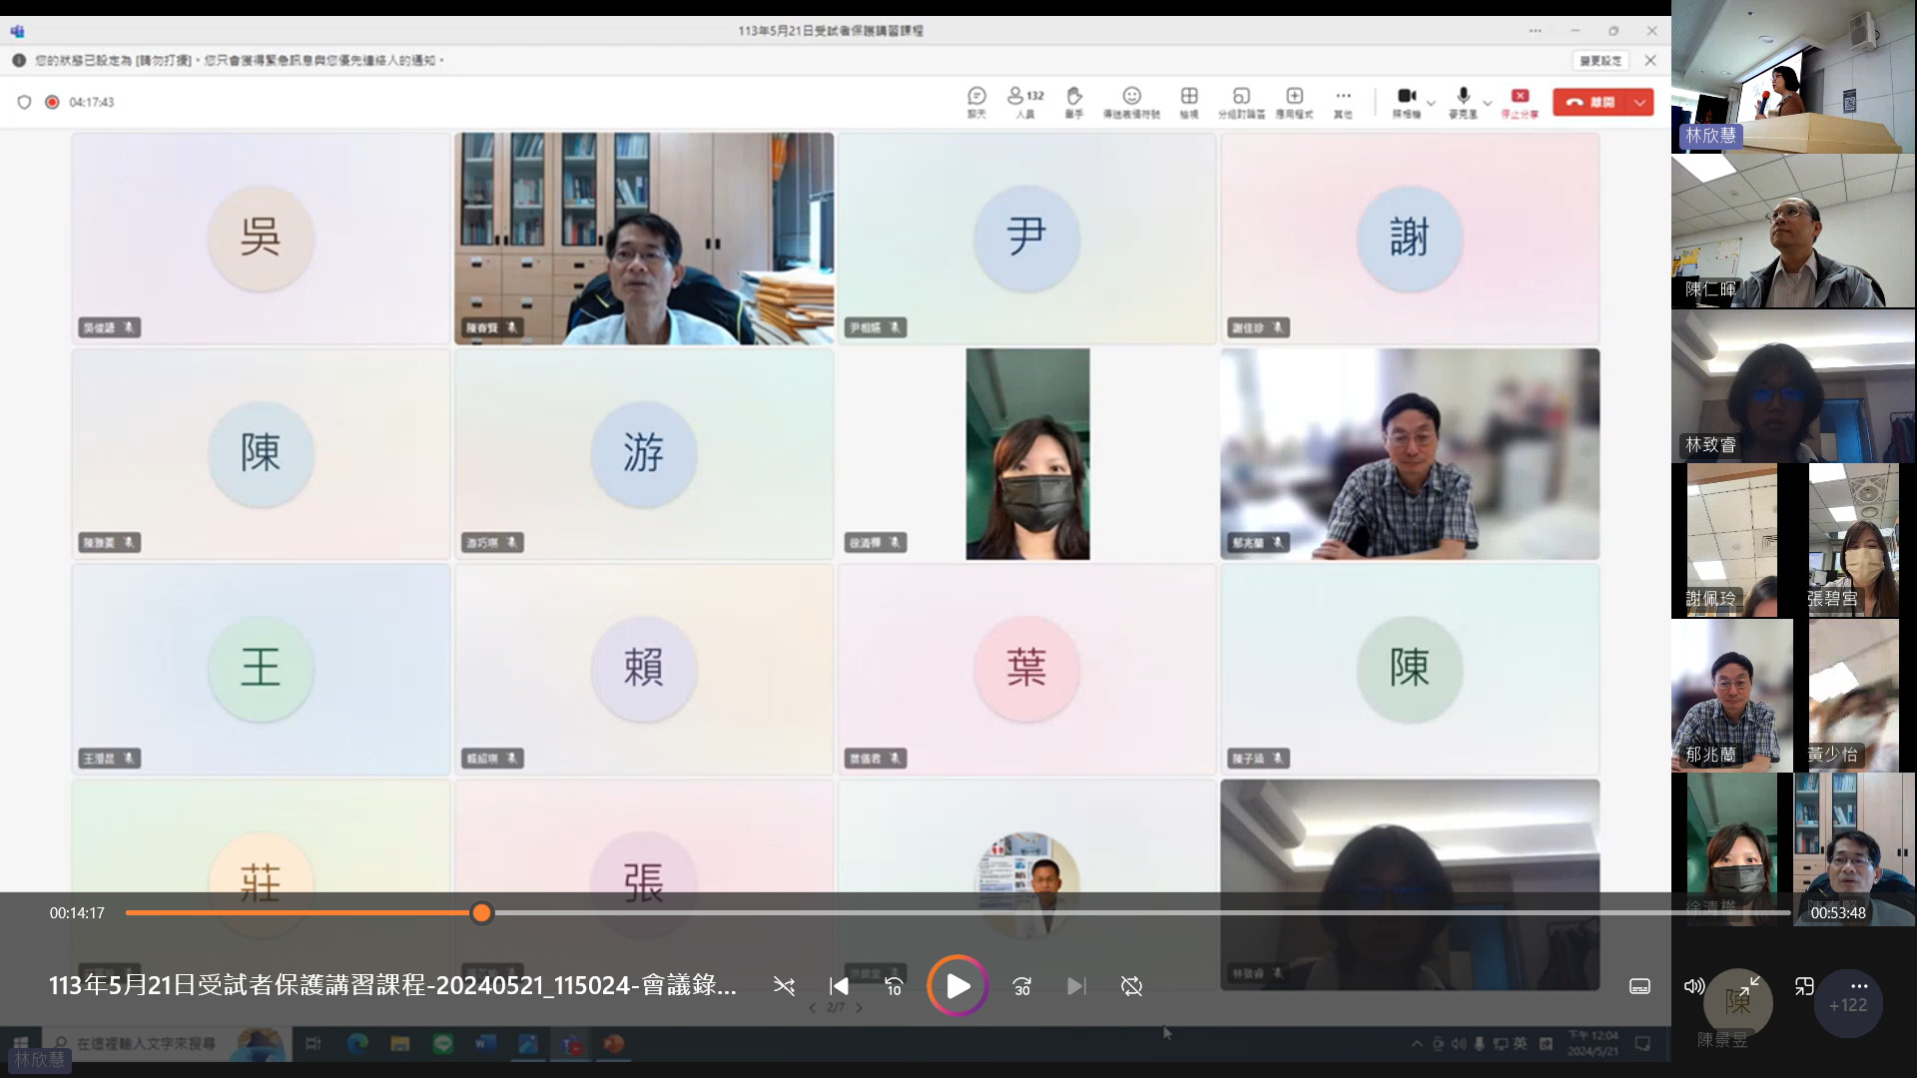The width and height of the screenshot is (1917, 1078).
Task: Click the shield security icon
Action: (x=24, y=102)
